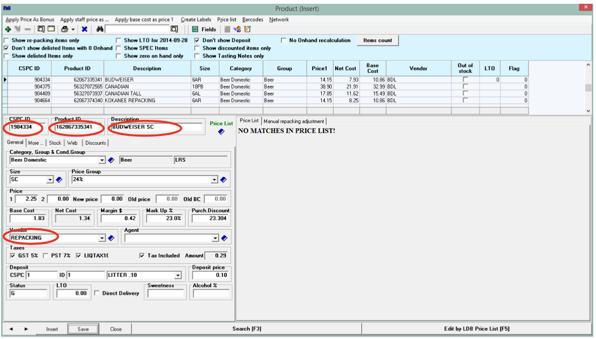596x339 pixels.
Task: Click the binoculars find icon
Action: tap(99, 29)
